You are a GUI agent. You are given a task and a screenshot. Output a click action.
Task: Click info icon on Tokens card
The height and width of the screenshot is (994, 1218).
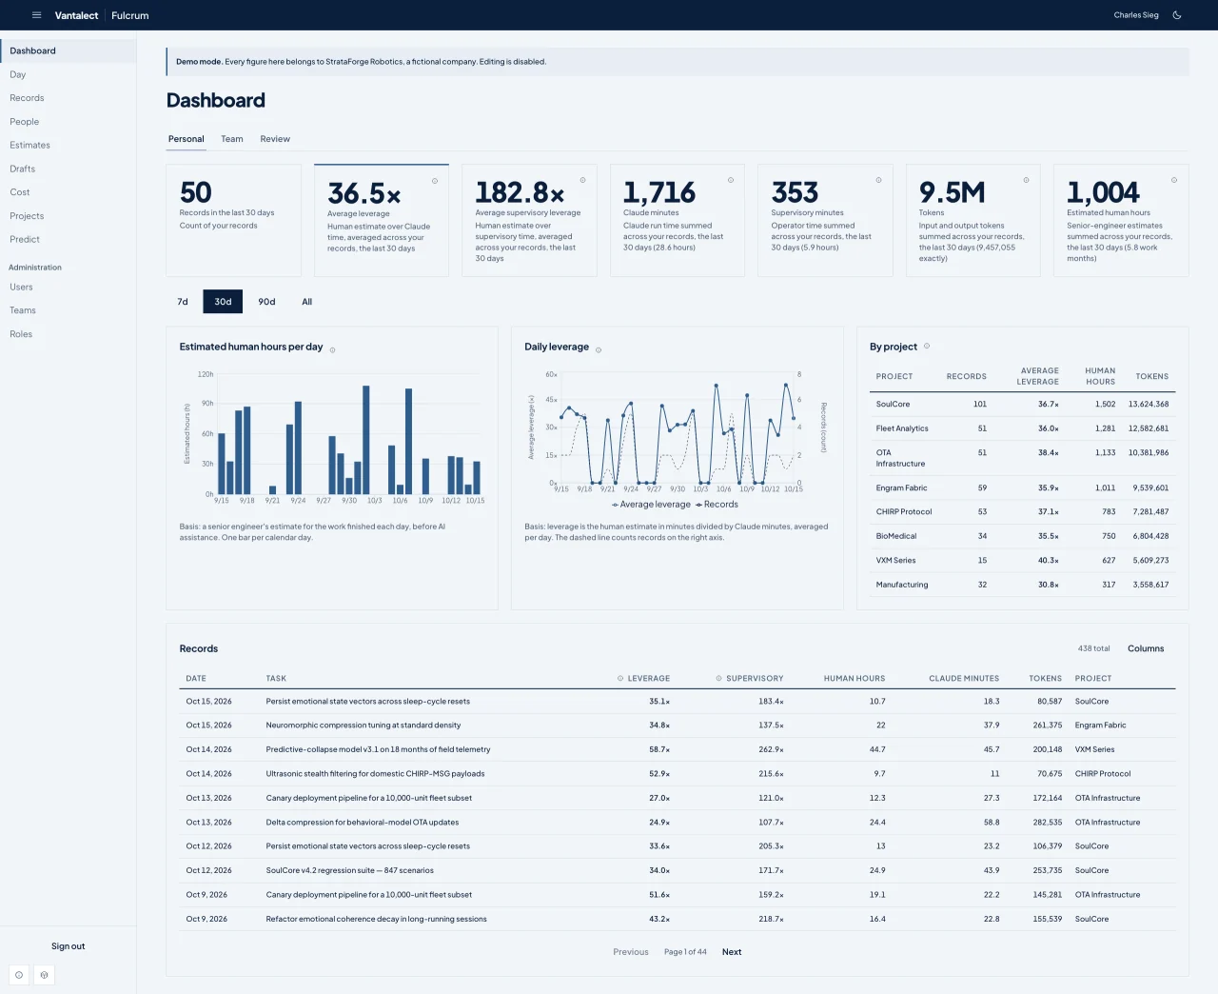pyautogui.click(x=1026, y=180)
